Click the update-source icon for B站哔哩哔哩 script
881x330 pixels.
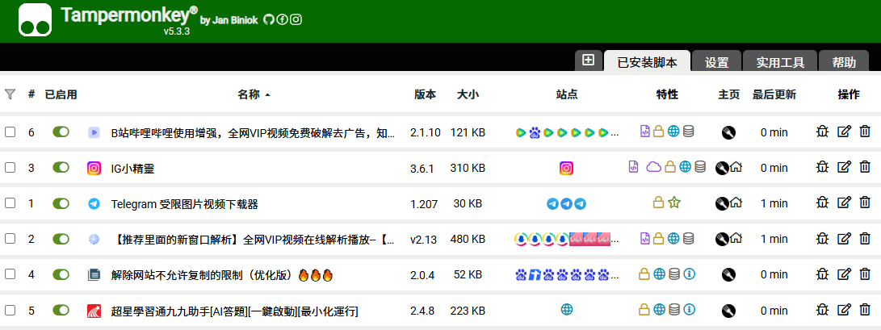[x=728, y=133]
